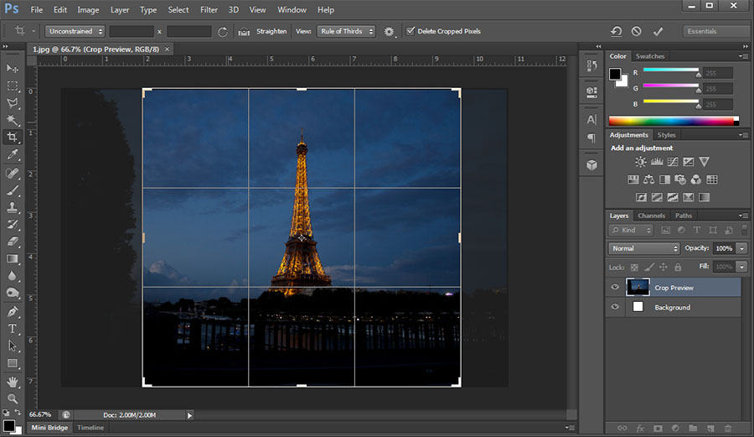Cancel the crop operation icon
The height and width of the screenshot is (437, 754).
637,32
